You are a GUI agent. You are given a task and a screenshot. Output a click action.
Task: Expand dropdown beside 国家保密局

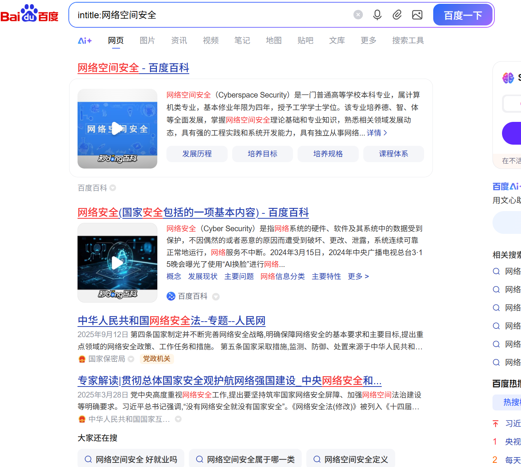[131, 359]
